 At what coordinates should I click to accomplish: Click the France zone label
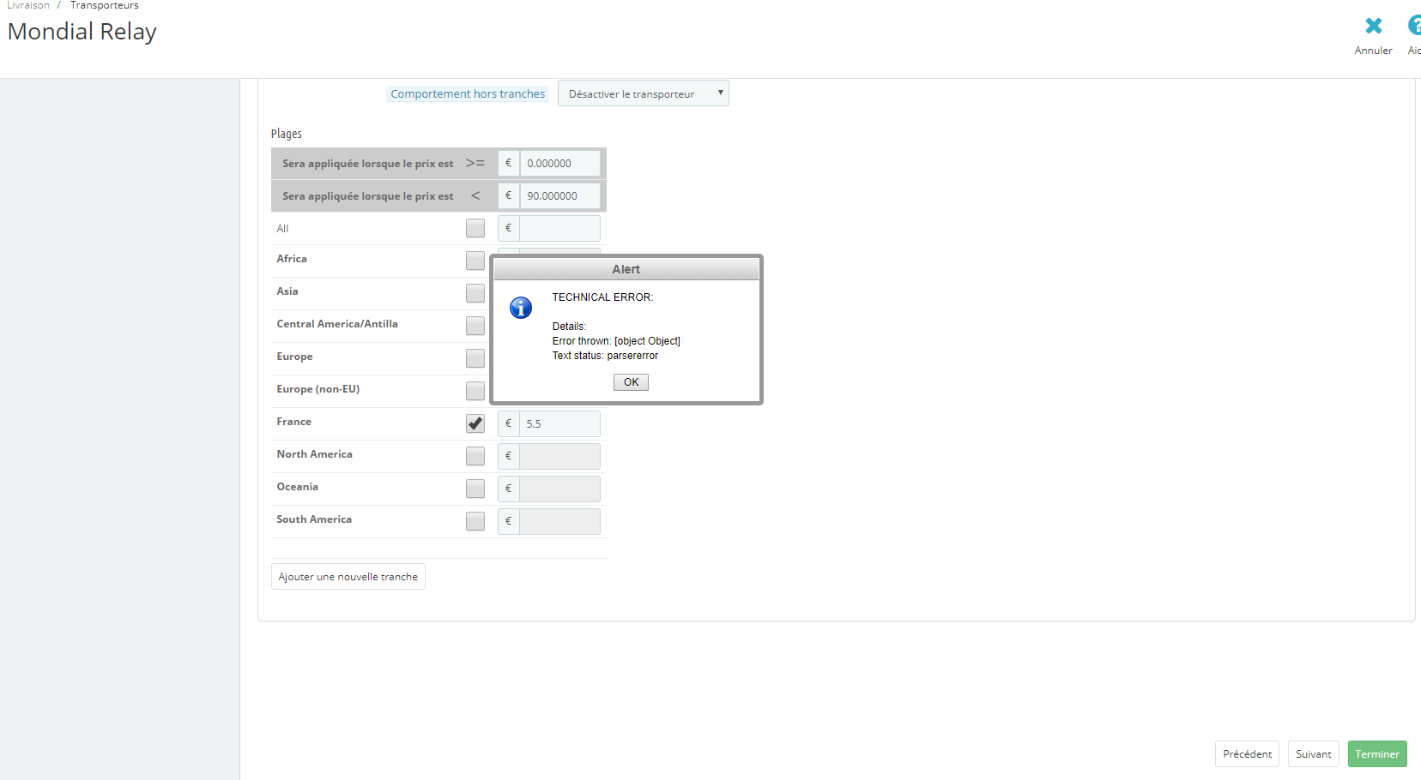point(294,422)
